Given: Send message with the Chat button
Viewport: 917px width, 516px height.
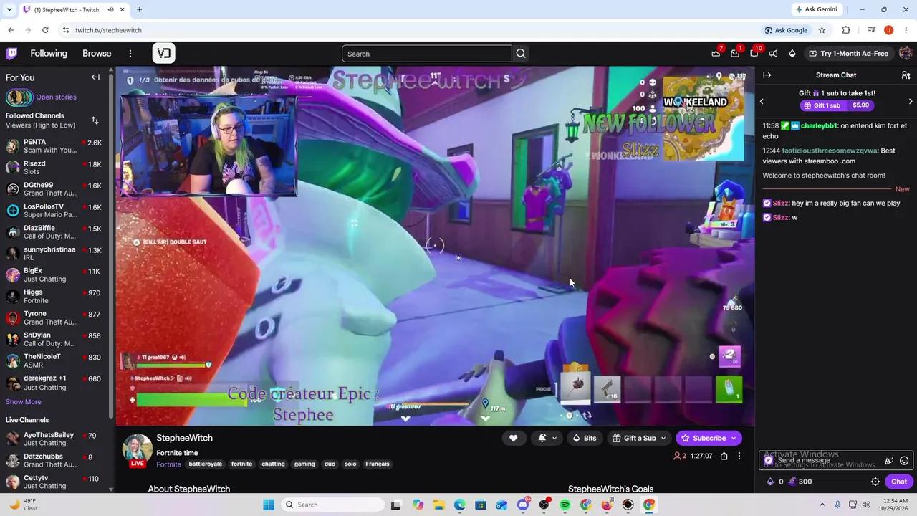Looking at the screenshot, I should (x=899, y=482).
